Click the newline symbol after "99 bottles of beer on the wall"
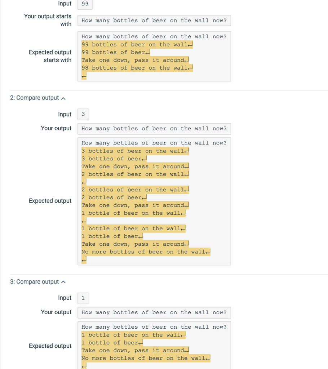The height and width of the screenshot is (369, 328). [190, 44]
